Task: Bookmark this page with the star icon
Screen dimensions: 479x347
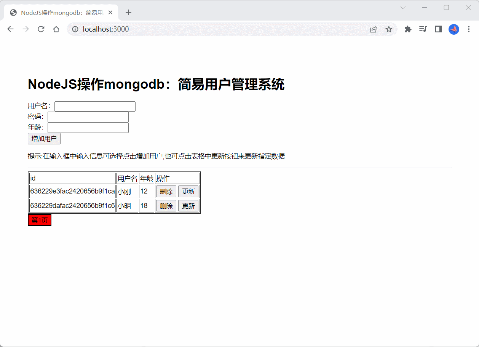Action: 388,29
